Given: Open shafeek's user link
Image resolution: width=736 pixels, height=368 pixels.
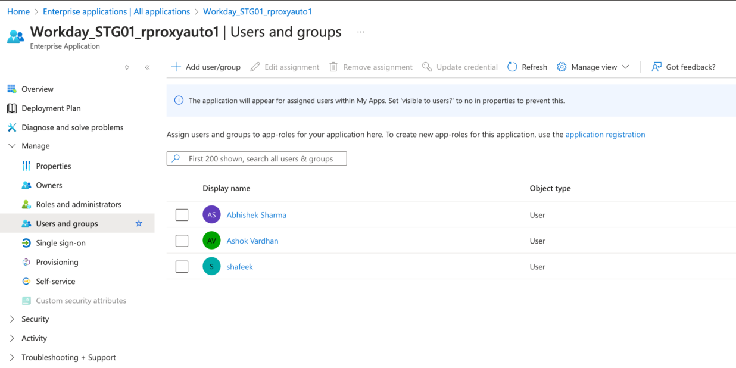Looking at the screenshot, I should [x=240, y=267].
